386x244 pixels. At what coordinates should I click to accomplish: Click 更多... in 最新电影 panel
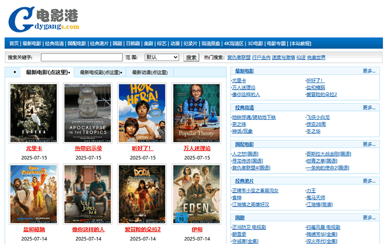(369, 71)
